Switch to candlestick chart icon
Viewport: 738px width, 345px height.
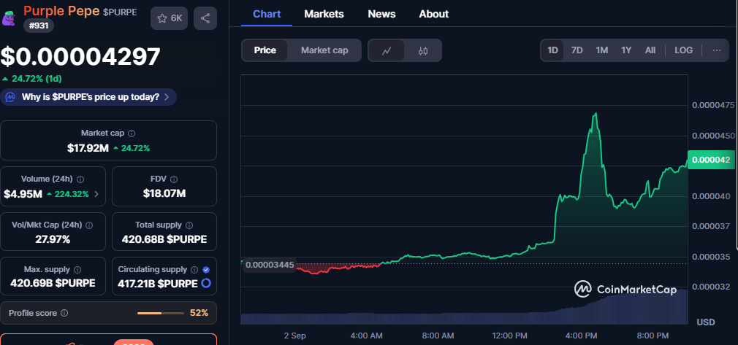tap(423, 51)
